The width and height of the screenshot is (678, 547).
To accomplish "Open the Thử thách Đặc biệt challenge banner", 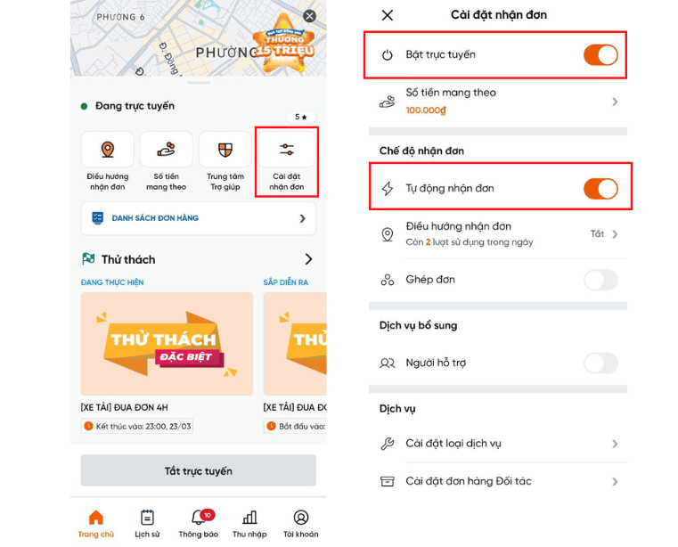I will (167, 344).
